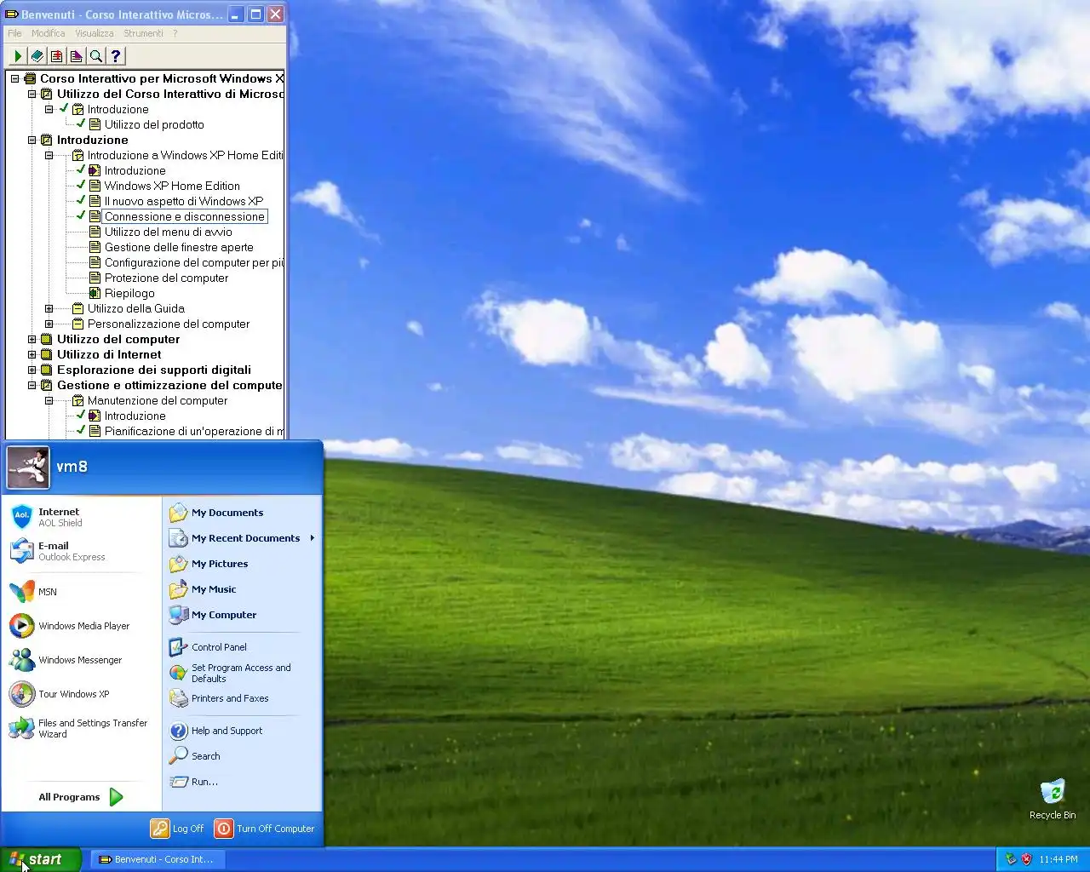Select Windows XP Home Edition lesson
1090x872 pixels.
coord(172,186)
